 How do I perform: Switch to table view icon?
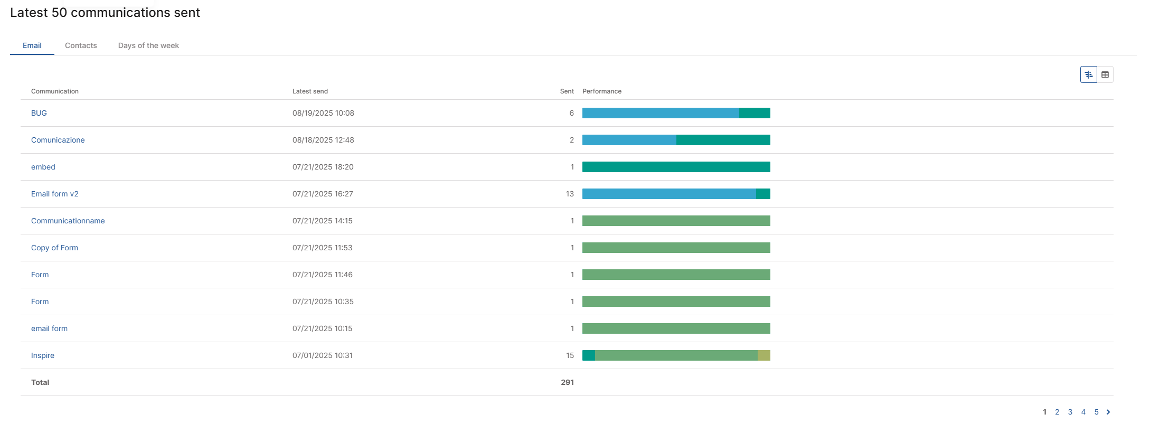1105,74
